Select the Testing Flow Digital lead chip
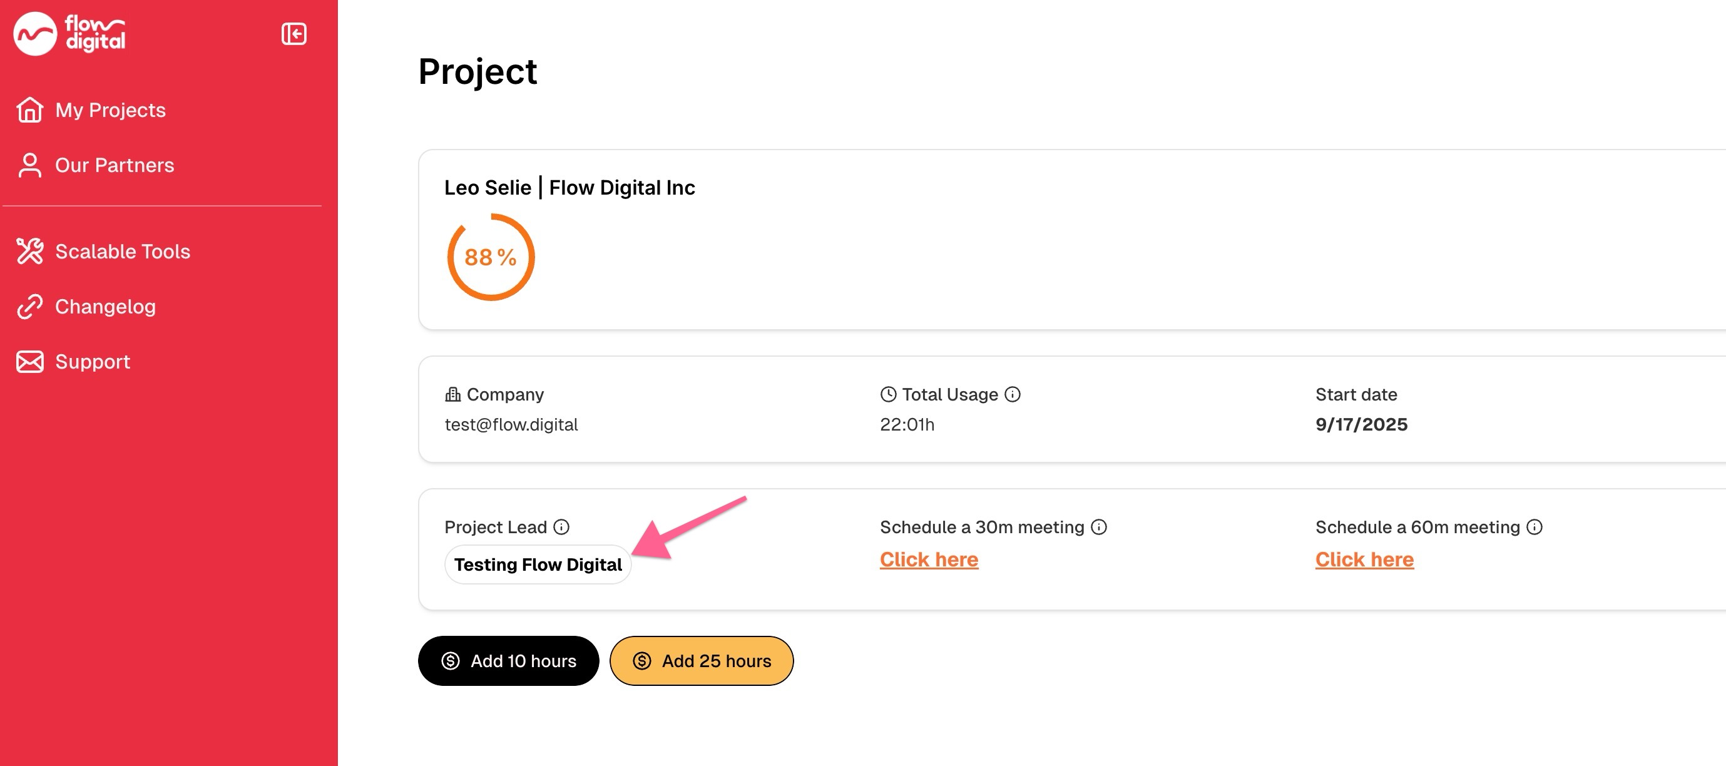The height and width of the screenshot is (766, 1726). pos(538,564)
